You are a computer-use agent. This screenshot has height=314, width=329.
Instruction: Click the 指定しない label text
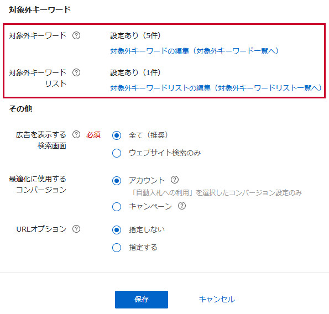[x=147, y=230]
